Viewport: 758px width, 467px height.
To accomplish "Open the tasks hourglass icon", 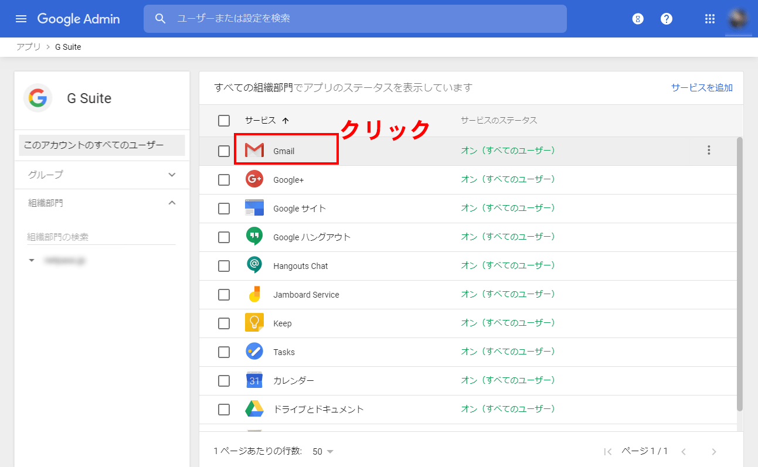I will coord(638,19).
